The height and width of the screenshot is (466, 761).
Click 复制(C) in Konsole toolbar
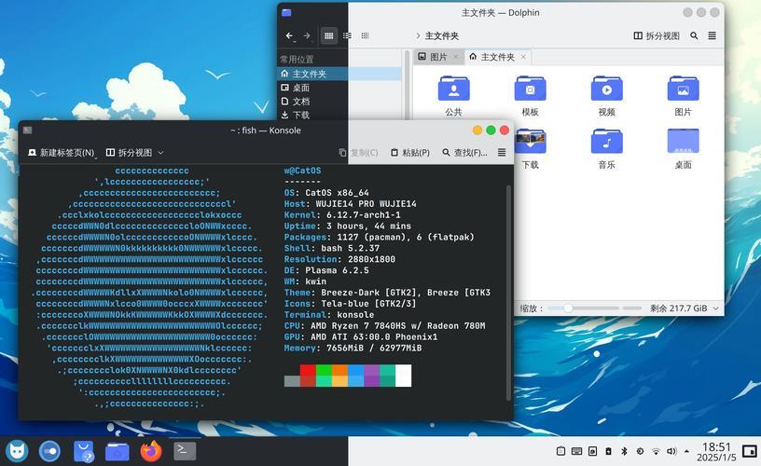[358, 153]
